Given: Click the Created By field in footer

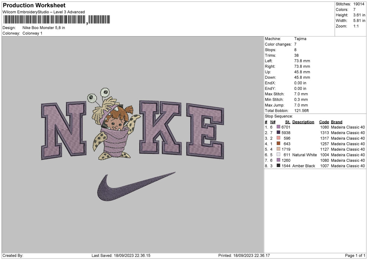Looking at the screenshot, I should pyautogui.click(x=13, y=255).
